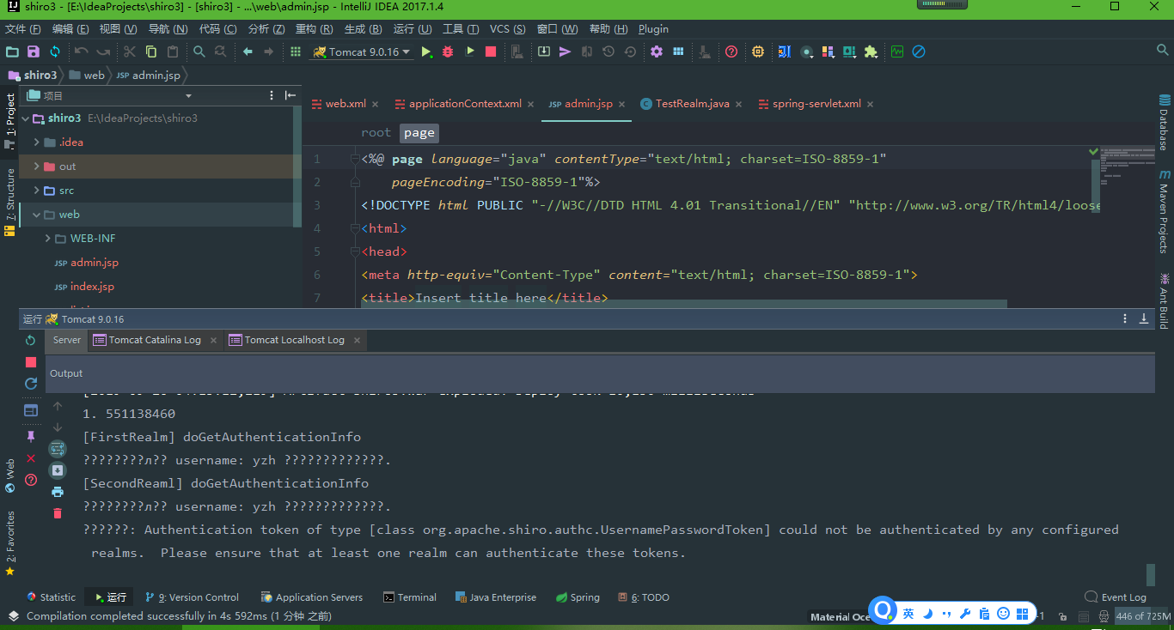Click the Copy icon in toolbar
This screenshot has width=1174, height=630.
click(151, 51)
